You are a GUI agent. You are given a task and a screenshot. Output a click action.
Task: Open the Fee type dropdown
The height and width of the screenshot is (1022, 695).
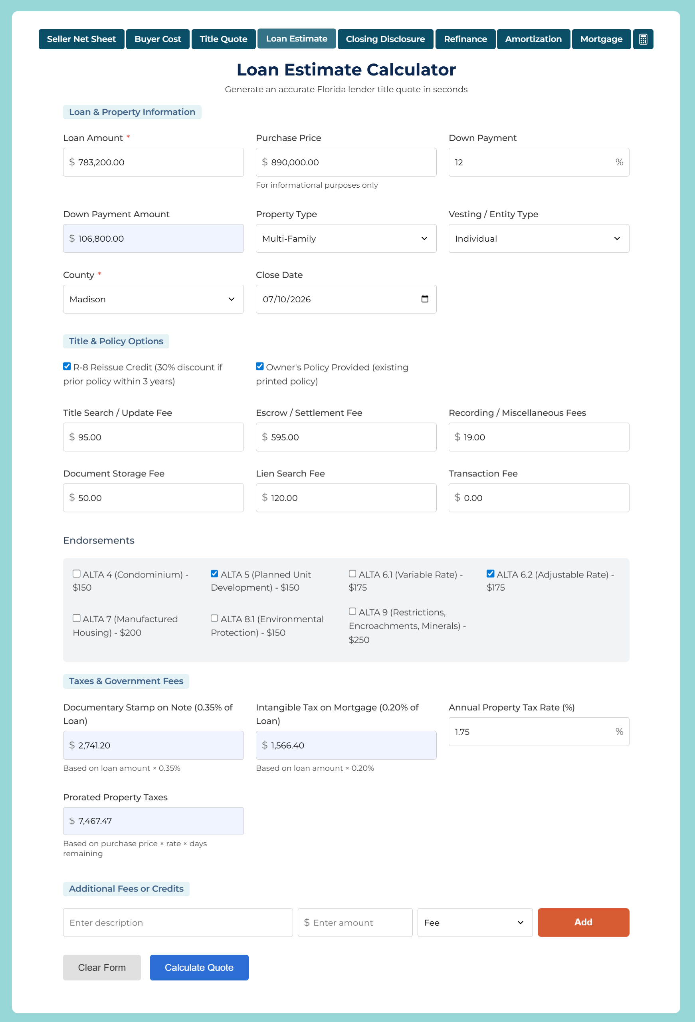(475, 923)
